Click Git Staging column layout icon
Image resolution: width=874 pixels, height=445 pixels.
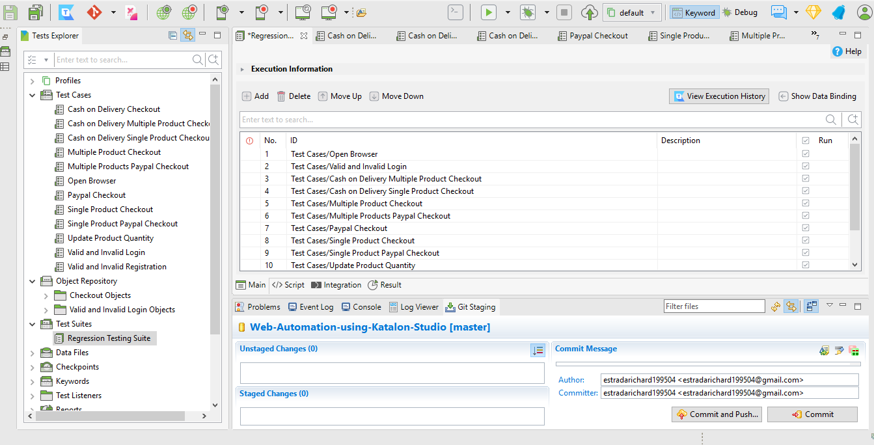[811, 306]
